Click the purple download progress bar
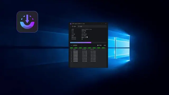Image resolution: width=169 pixels, height=95 pixels. point(88,42)
